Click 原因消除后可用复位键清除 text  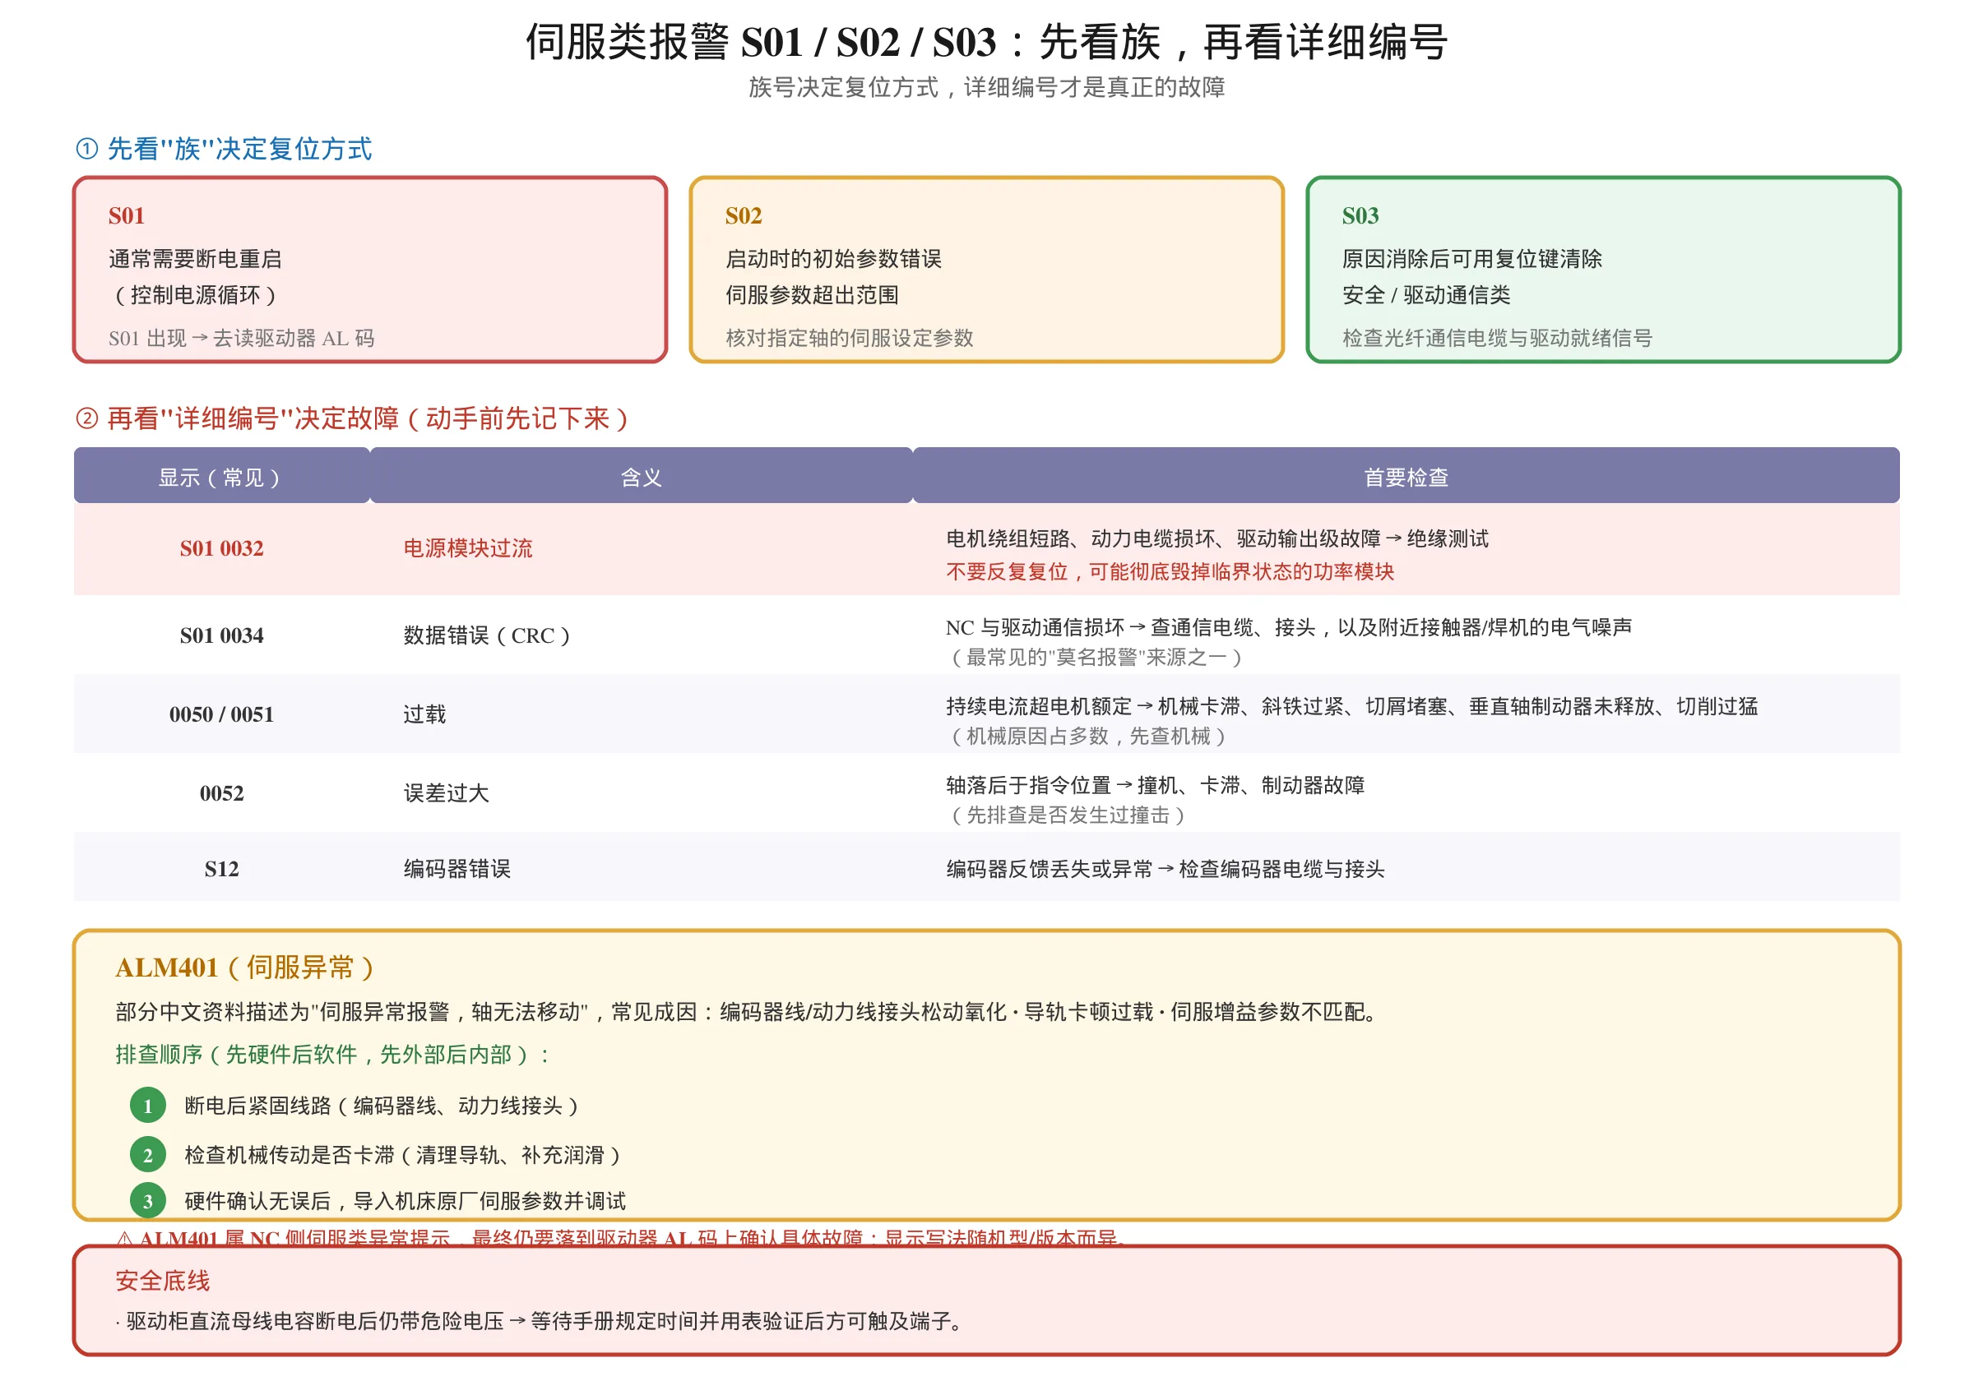1472,259
